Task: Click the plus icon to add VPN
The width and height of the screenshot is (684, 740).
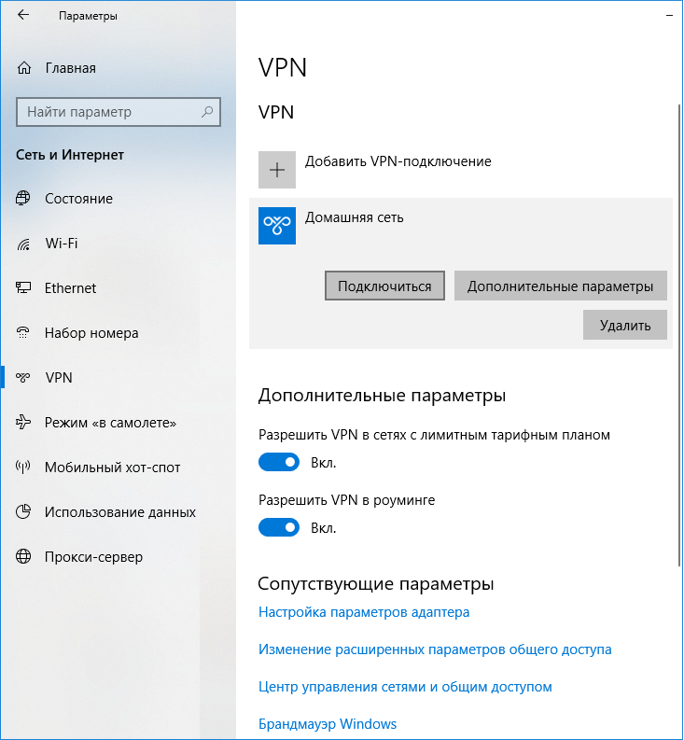Action: pos(277,170)
